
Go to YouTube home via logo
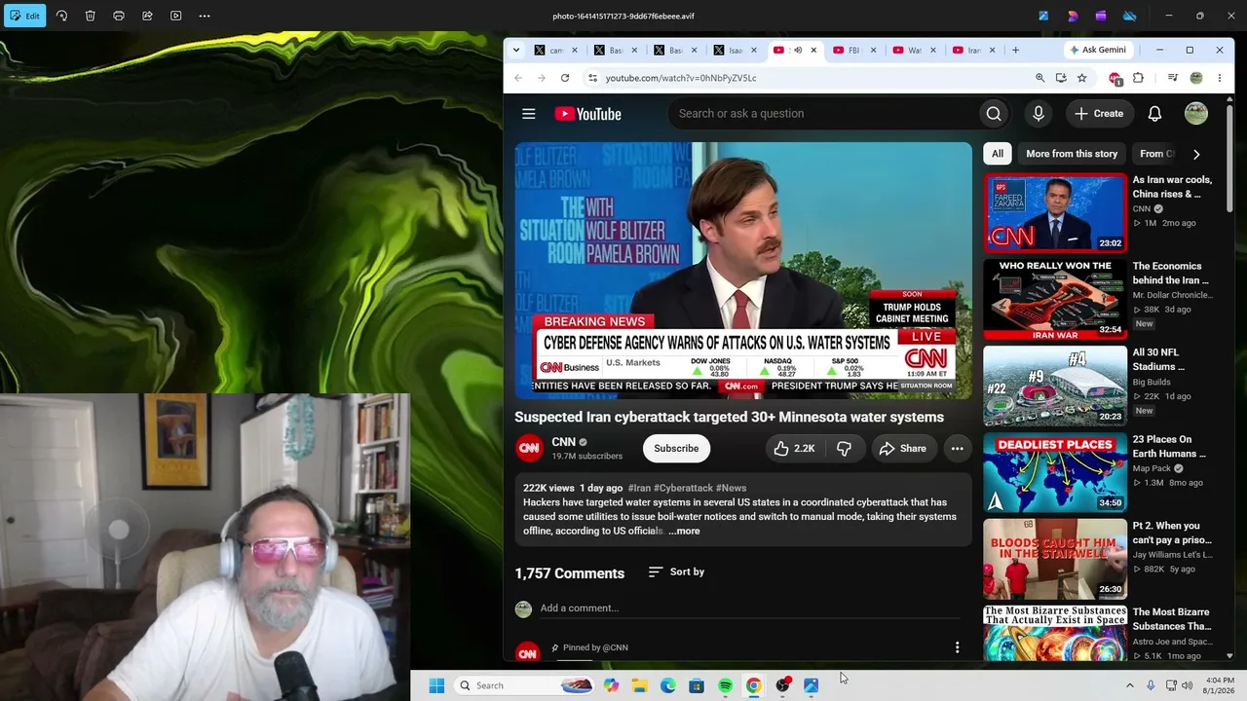click(587, 114)
